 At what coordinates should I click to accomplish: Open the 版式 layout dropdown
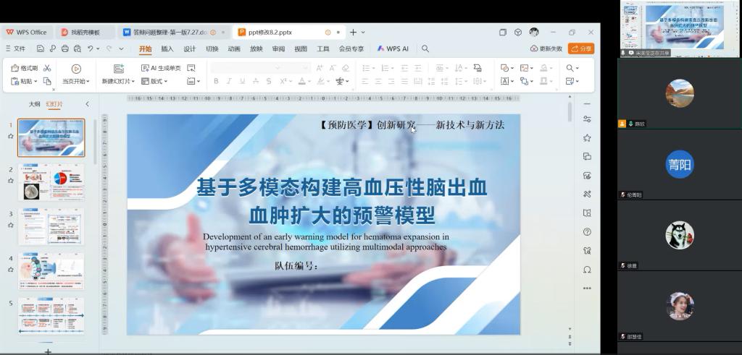click(x=155, y=82)
